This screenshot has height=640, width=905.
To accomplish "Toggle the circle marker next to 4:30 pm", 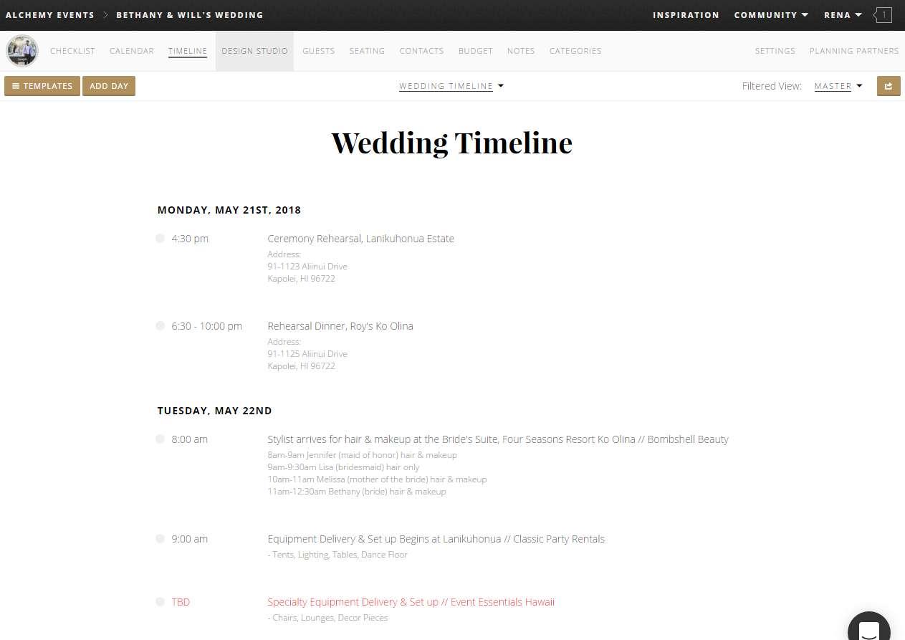I will click(x=160, y=238).
